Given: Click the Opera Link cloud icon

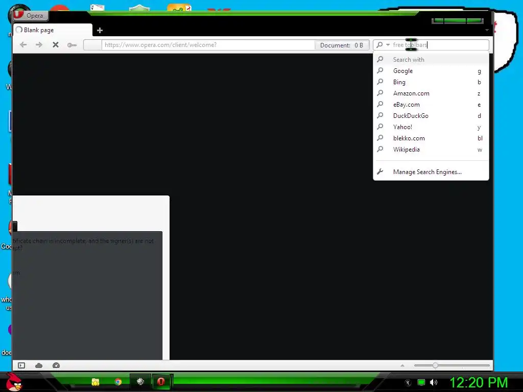Looking at the screenshot, I should tap(39, 365).
